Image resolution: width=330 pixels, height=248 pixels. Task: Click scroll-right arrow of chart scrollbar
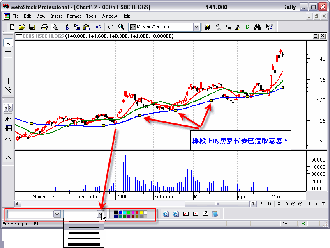click(x=253, y=204)
